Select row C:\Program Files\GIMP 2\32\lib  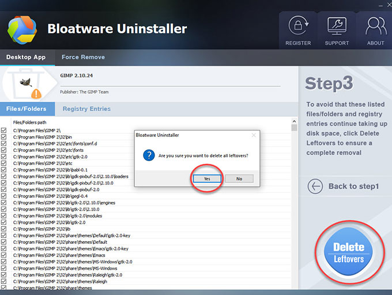tap(145, 229)
